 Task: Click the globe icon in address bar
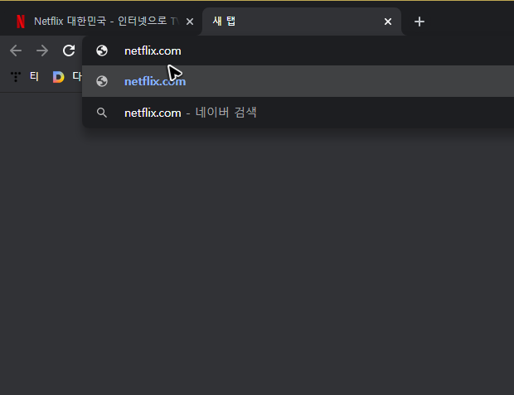coord(102,51)
